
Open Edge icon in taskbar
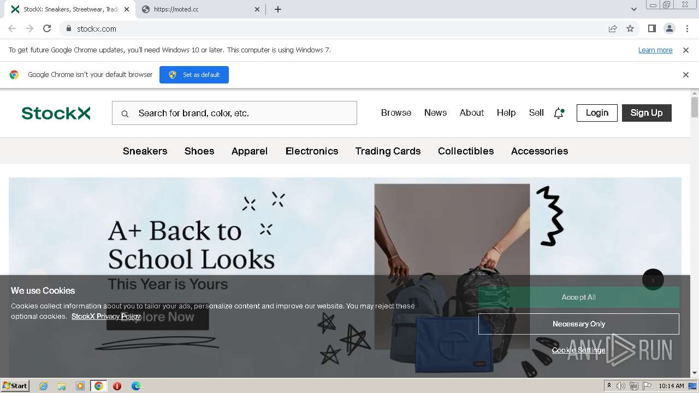(x=135, y=386)
